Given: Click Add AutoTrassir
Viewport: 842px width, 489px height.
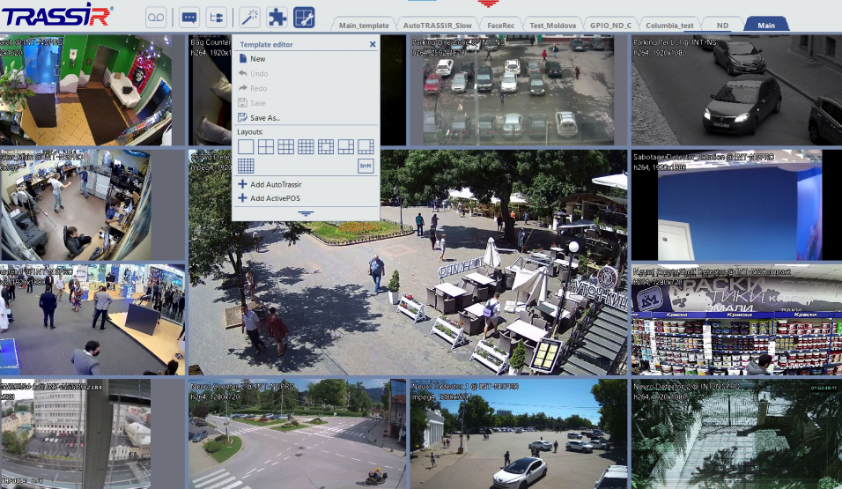Looking at the screenshot, I should [x=275, y=184].
